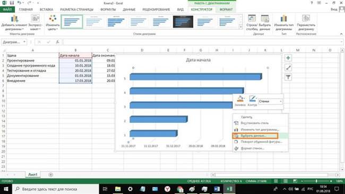
Task: Open the chart element selector dropdown
Action: 270,101
